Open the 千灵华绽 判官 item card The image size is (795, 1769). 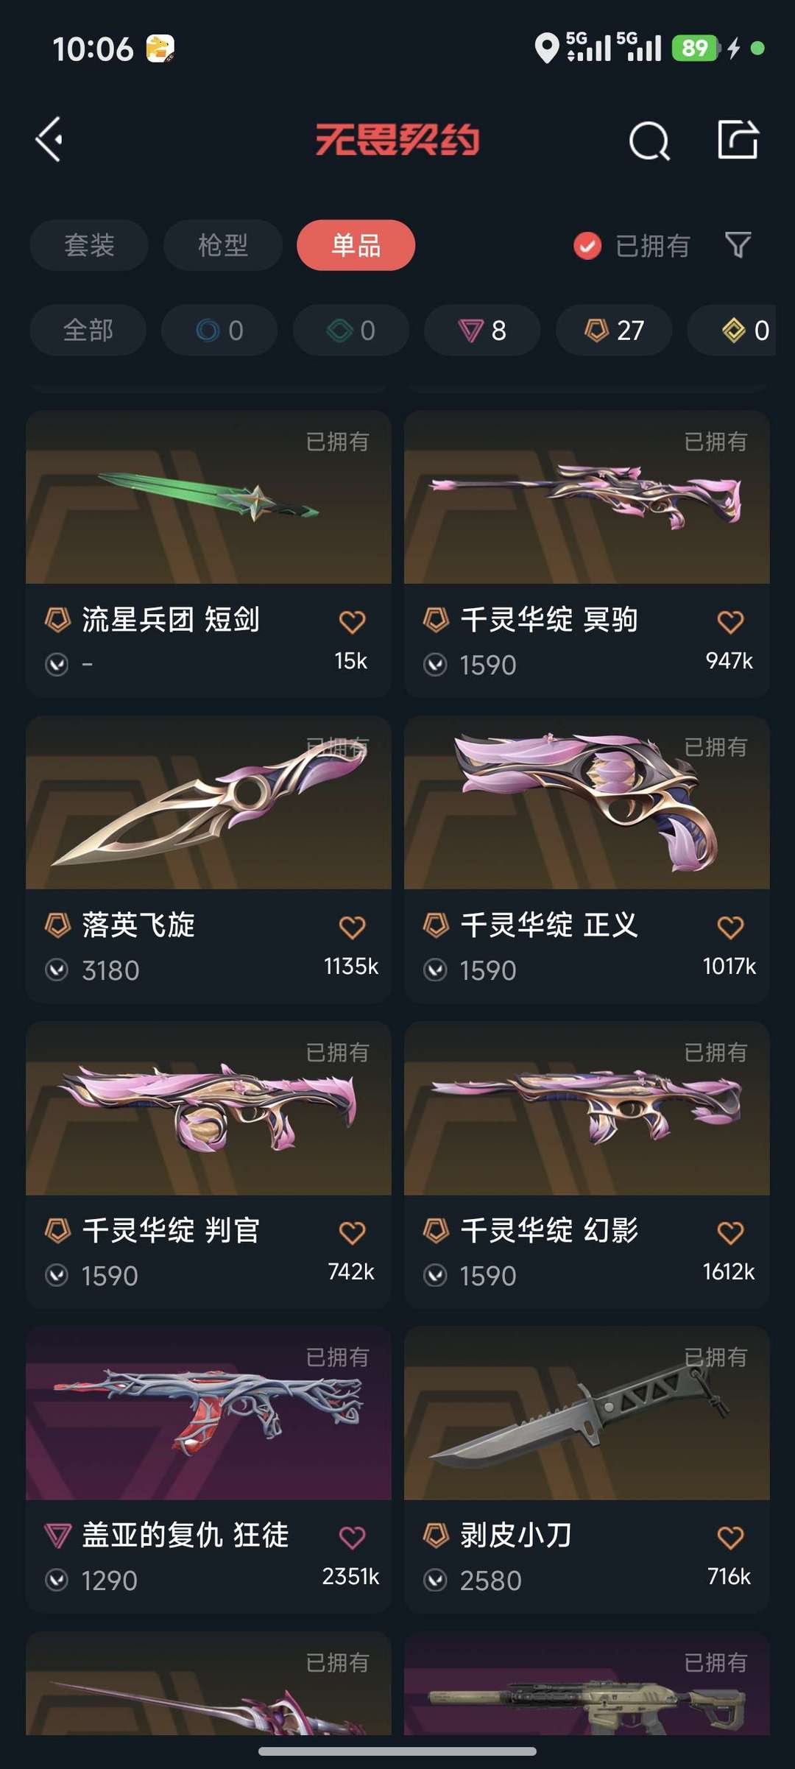(208, 1165)
